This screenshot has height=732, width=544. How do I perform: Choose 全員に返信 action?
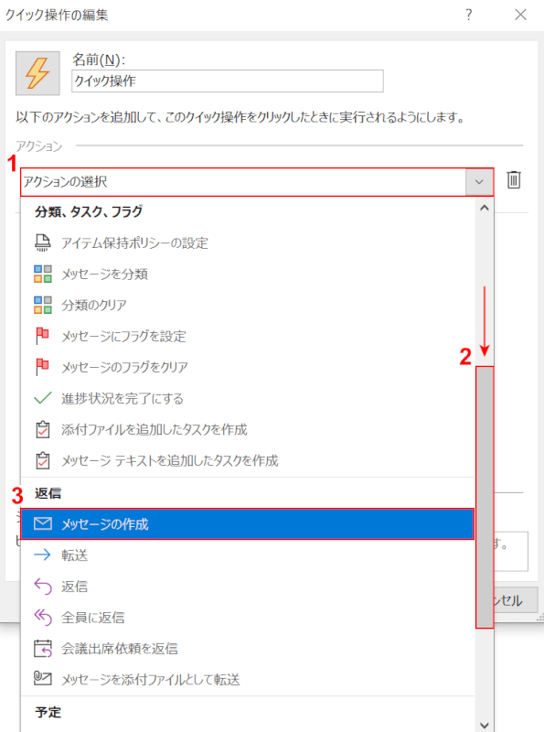tap(248, 618)
